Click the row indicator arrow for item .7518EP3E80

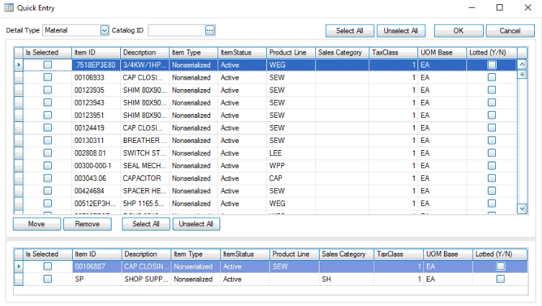pos(19,65)
